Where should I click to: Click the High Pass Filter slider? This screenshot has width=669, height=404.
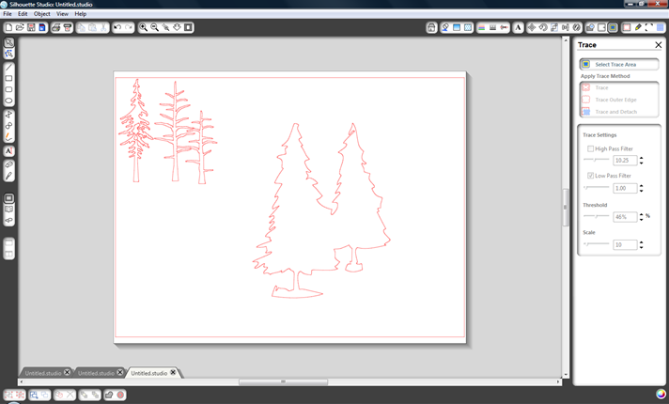596,159
